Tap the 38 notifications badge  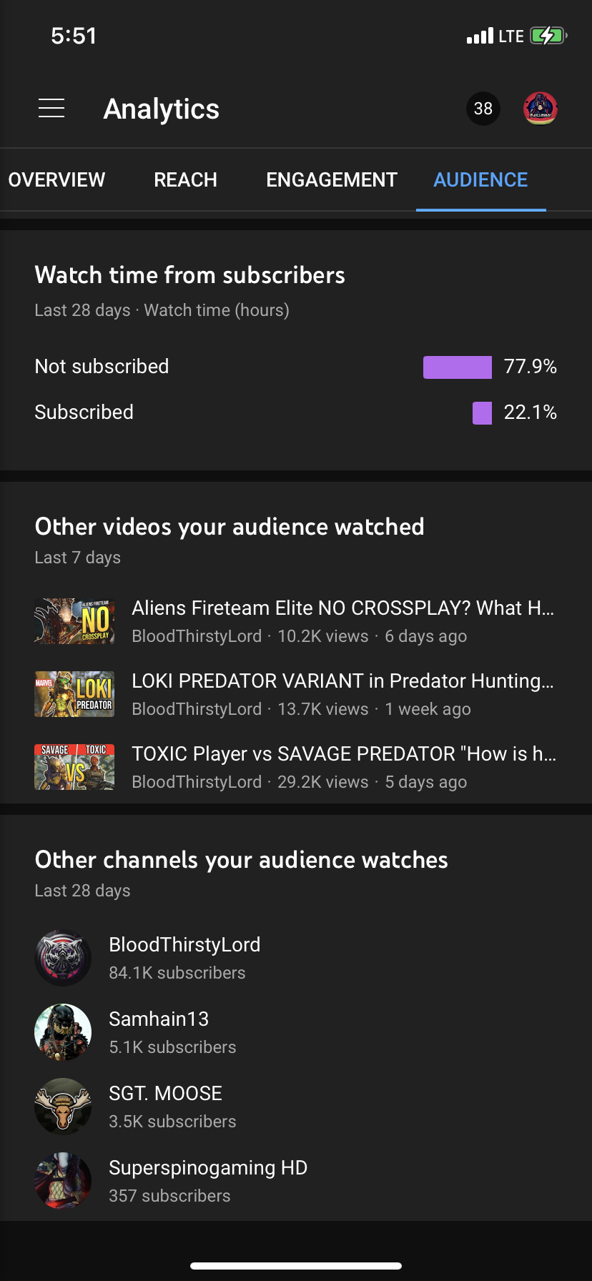tap(483, 109)
